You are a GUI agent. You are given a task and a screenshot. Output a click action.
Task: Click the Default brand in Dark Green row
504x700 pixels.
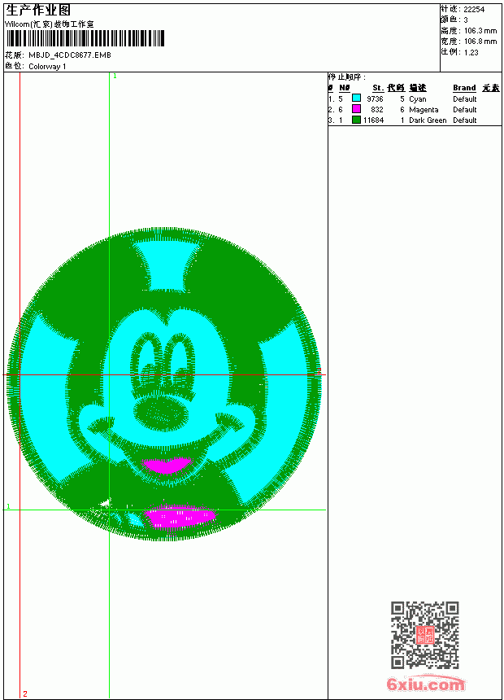click(x=465, y=120)
